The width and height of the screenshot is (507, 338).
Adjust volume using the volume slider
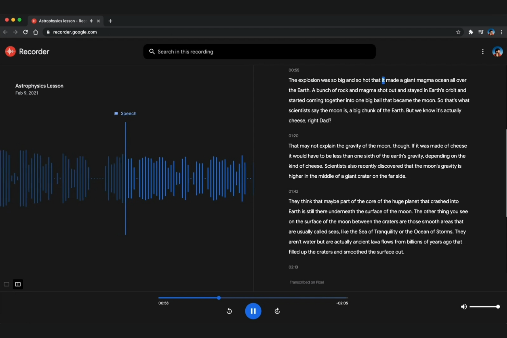485,306
